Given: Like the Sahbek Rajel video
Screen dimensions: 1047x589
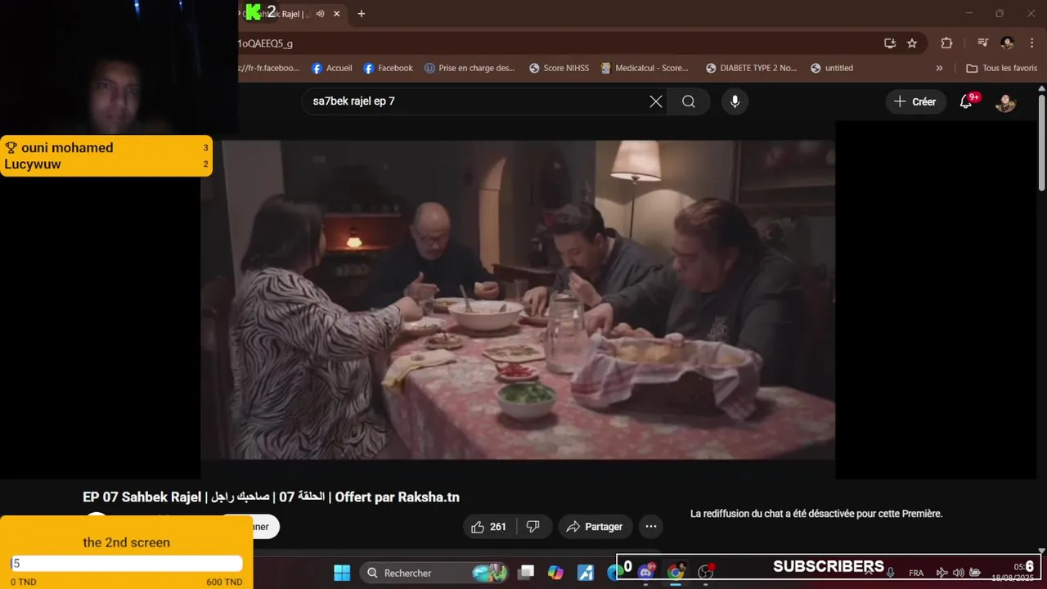Looking at the screenshot, I should [x=488, y=527].
